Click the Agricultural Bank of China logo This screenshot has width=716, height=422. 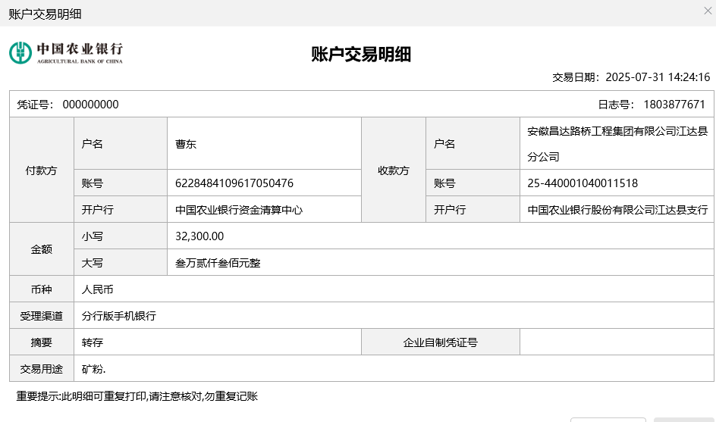66,52
